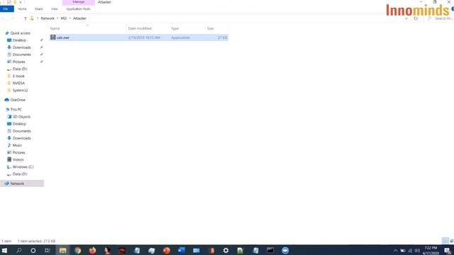Open Music under This PC
The height and width of the screenshot is (255, 454).
[x=17, y=145]
